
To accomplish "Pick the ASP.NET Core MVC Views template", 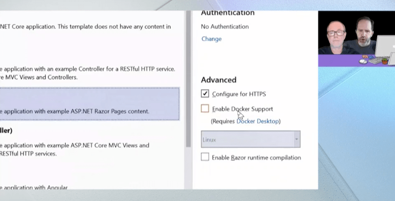I will coord(75,149).
